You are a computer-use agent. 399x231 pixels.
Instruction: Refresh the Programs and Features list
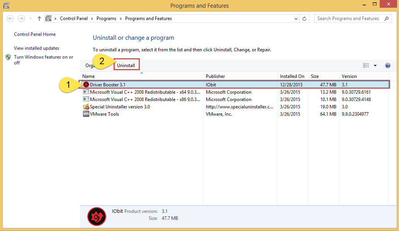click(304, 19)
